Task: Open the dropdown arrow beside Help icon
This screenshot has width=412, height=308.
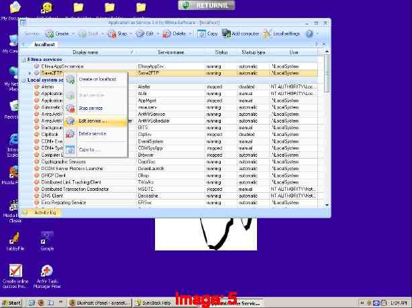Action: (317, 34)
